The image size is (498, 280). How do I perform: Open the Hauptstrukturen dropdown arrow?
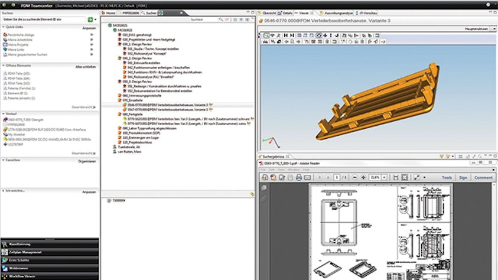pyautogui.click(x=494, y=29)
